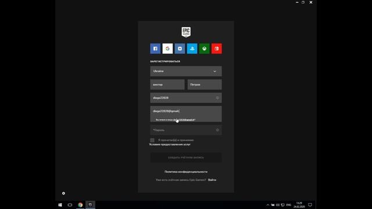Click display name field diego22828

[186, 98]
